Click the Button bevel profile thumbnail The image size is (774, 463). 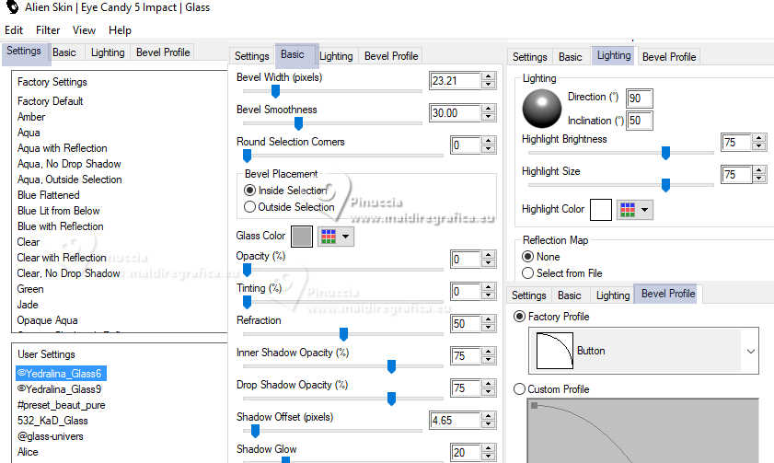coord(554,351)
